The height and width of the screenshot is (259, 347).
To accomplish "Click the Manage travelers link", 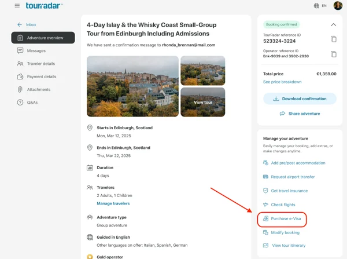I will pyautogui.click(x=113, y=203).
